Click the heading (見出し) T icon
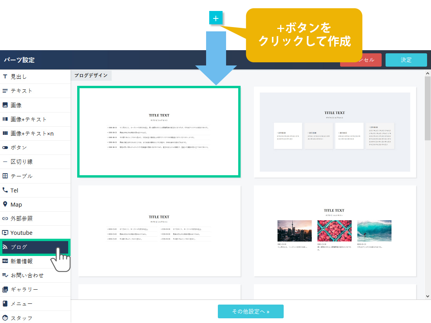The image size is (431, 323). coord(5,76)
